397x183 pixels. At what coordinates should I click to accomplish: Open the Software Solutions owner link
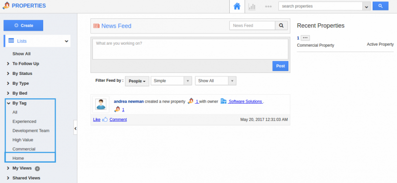245,102
